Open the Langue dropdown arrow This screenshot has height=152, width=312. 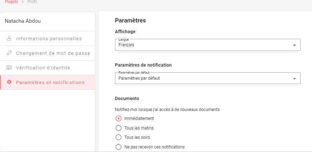[294, 46]
